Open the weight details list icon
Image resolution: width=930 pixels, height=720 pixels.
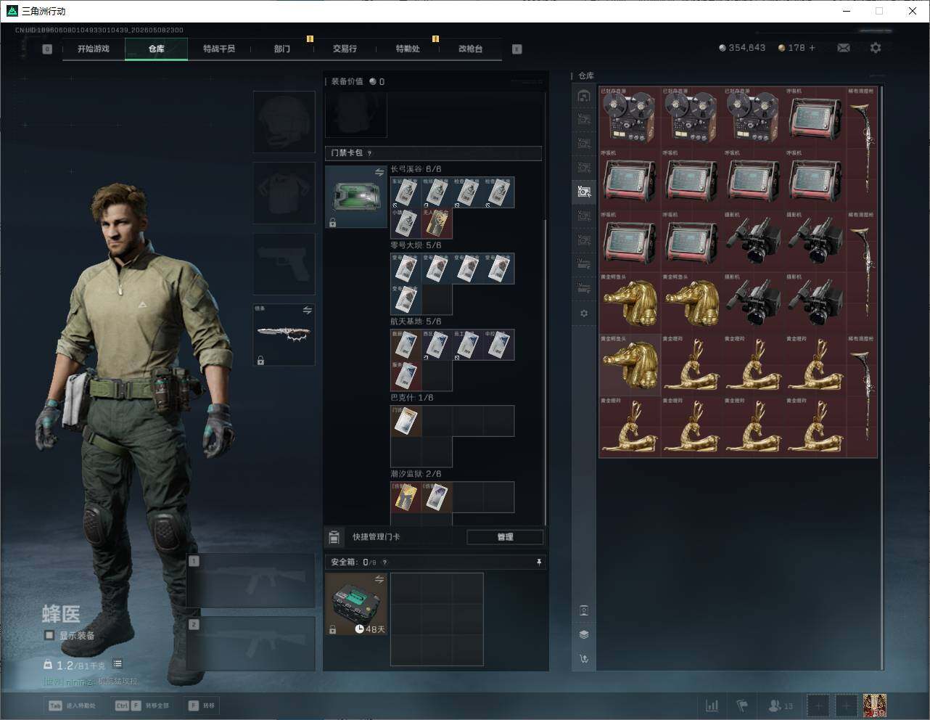118,664
